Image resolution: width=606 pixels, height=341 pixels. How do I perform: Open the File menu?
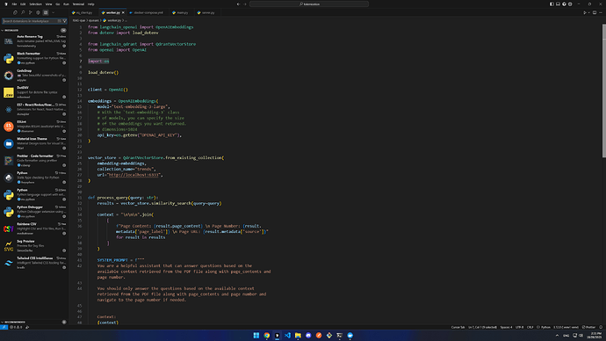click(14, 4)
